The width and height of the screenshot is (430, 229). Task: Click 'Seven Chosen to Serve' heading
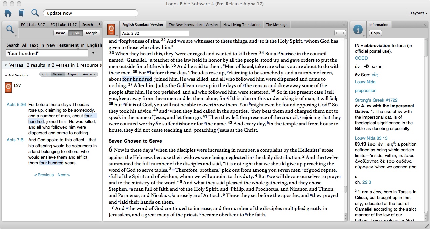pos(135,141)
